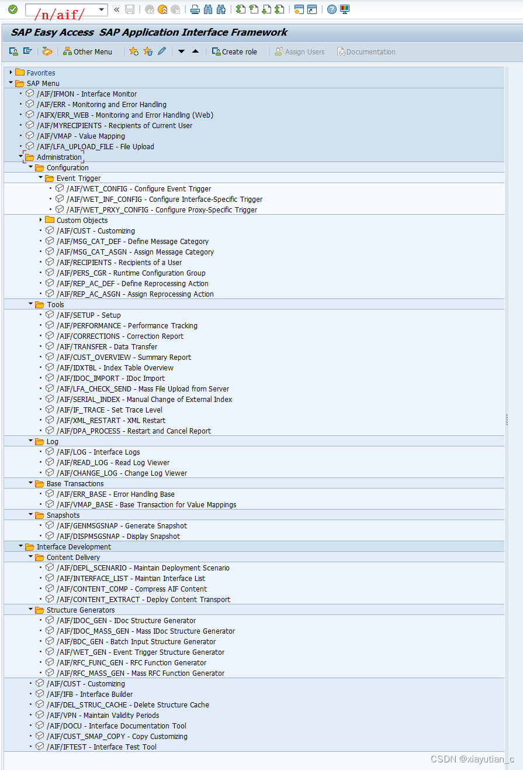Click the Customize Local Layout monitor icon

pos(344,9)
